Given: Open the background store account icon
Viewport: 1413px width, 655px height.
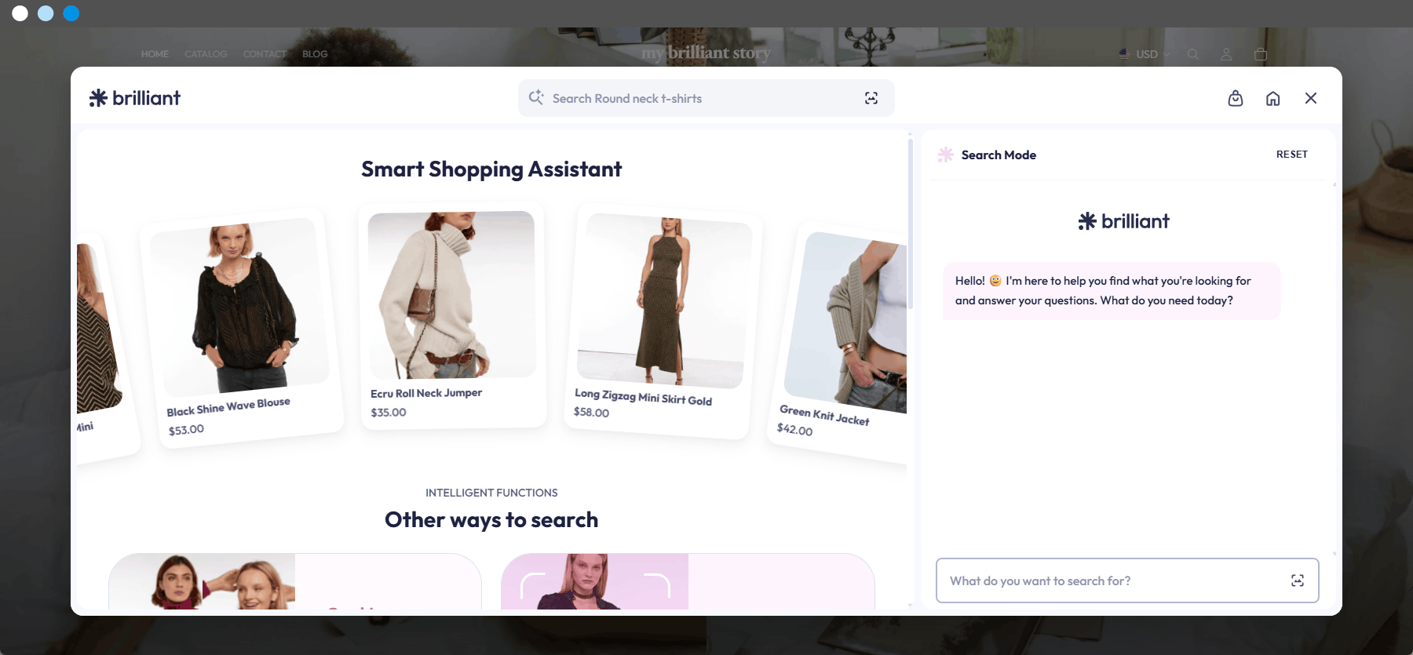Looking at the screenshot, I should (x=1226, y=54).
